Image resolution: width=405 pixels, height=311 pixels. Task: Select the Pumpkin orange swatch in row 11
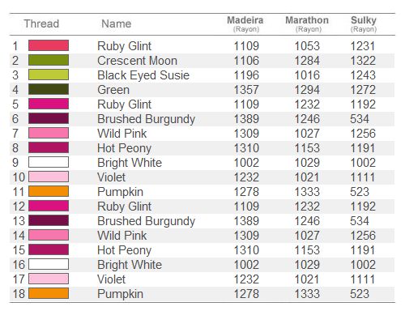(x=49, y=191)
